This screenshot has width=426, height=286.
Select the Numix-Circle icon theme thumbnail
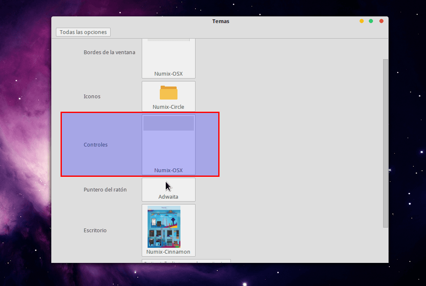coord(168,96)
